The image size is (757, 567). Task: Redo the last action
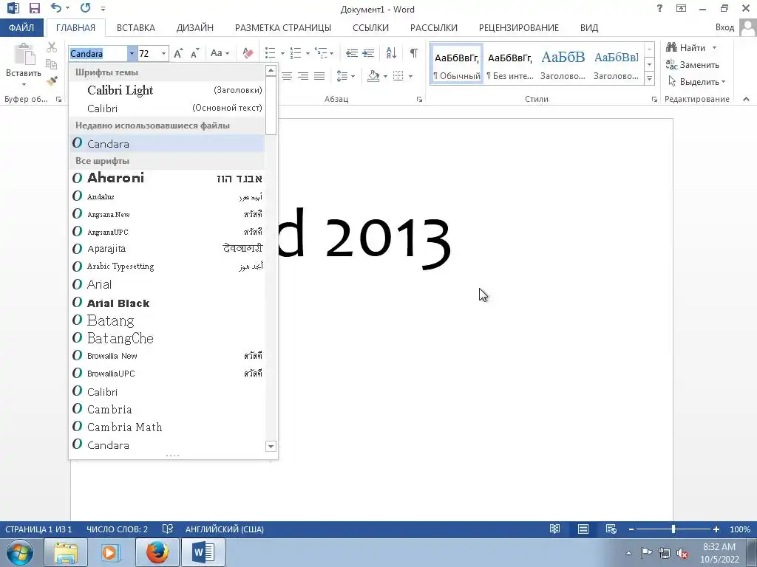[86, 7]
